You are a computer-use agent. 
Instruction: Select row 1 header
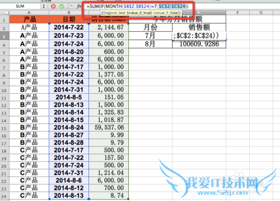coord(4,20)
